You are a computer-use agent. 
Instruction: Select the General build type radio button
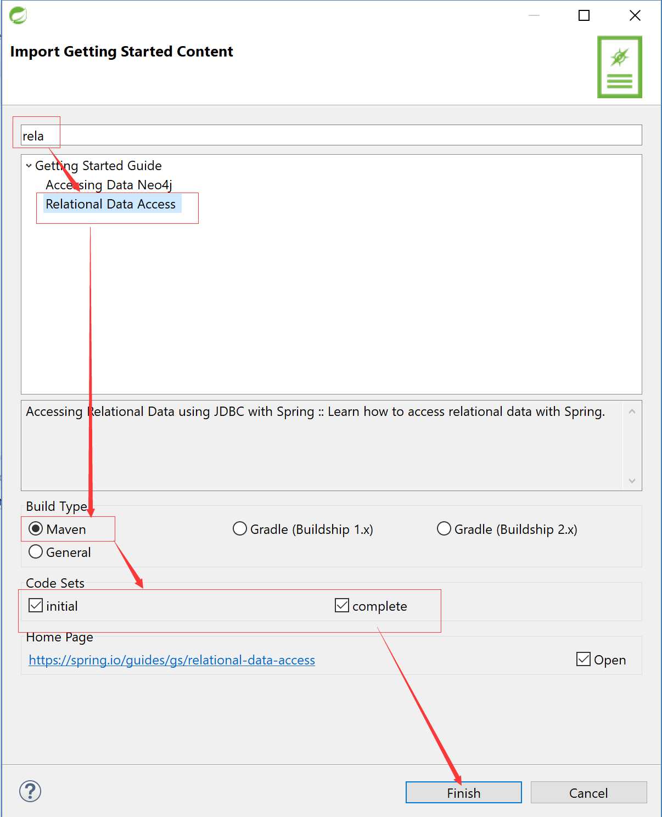(x=36, y=552)
